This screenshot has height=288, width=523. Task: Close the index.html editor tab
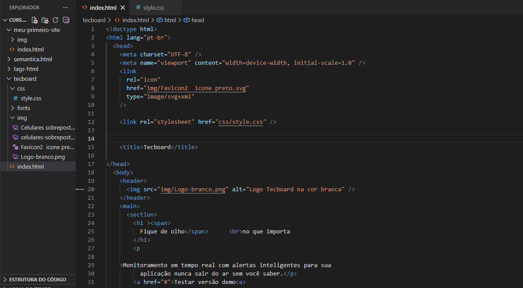[x=123, y=8]
